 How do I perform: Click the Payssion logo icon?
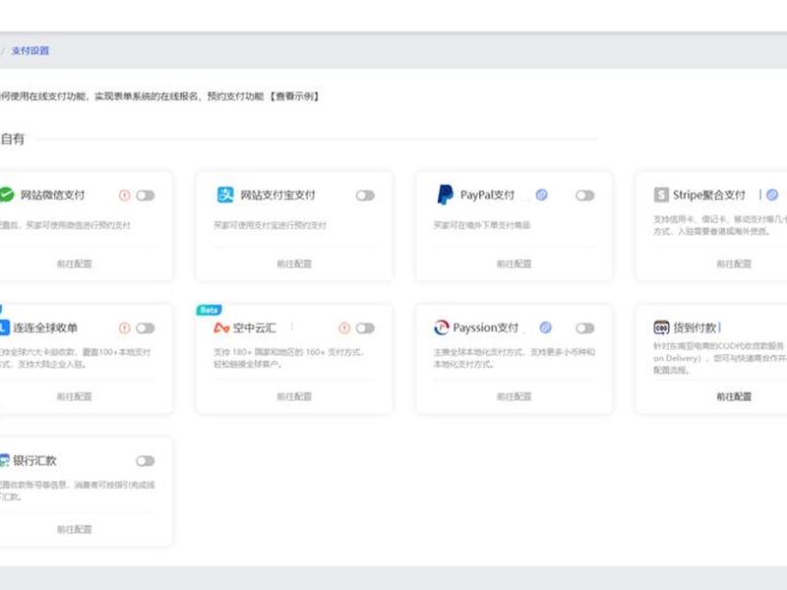pos(441,327)
